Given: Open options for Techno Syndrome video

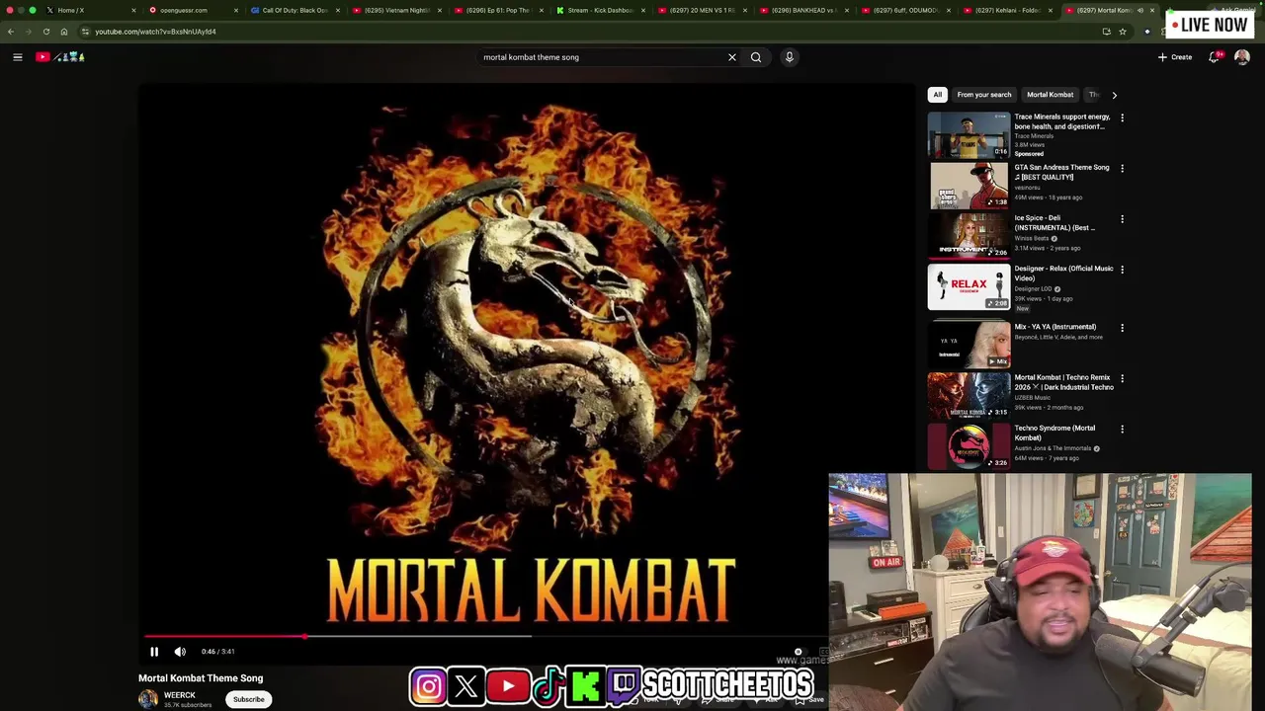Looking at the screenshot, I should (1122, 429).
